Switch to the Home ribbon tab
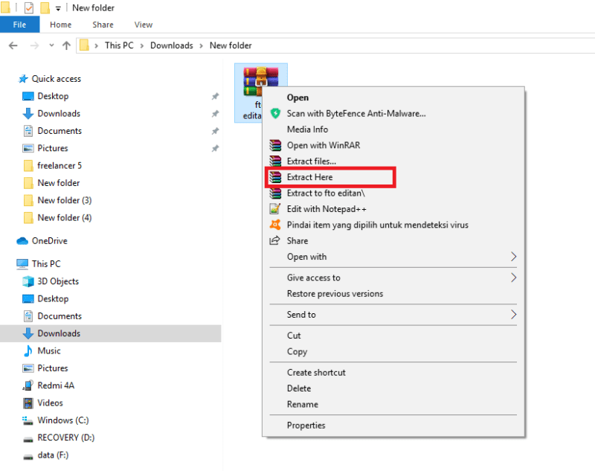 click(61, 25)
